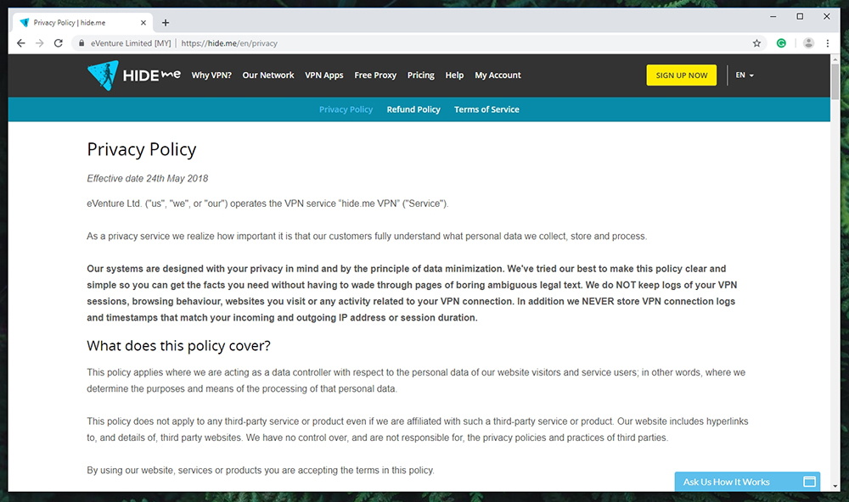Viewport: 849px width, 502px height.
Task: Click the Privacy Policy page heading
Action: [x=141, y=149]
